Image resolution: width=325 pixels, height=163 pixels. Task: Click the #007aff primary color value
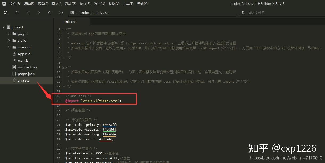click(x=110, y=125)
